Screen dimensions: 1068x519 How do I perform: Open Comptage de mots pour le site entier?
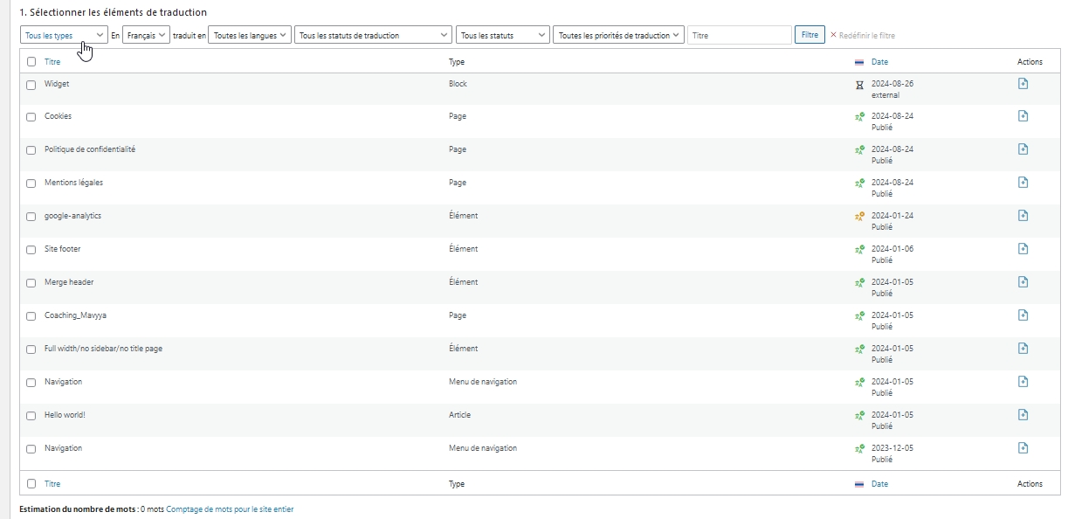230,509
